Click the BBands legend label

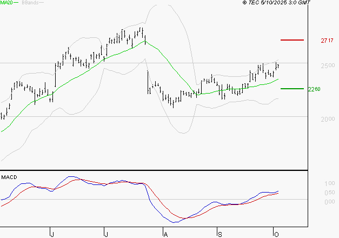click(x=30, y=3)
